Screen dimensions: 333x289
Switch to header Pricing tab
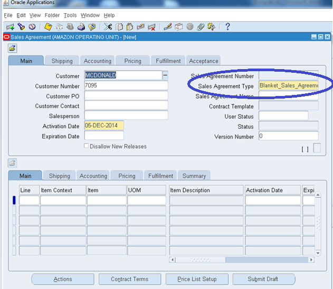tap(133, 61)
